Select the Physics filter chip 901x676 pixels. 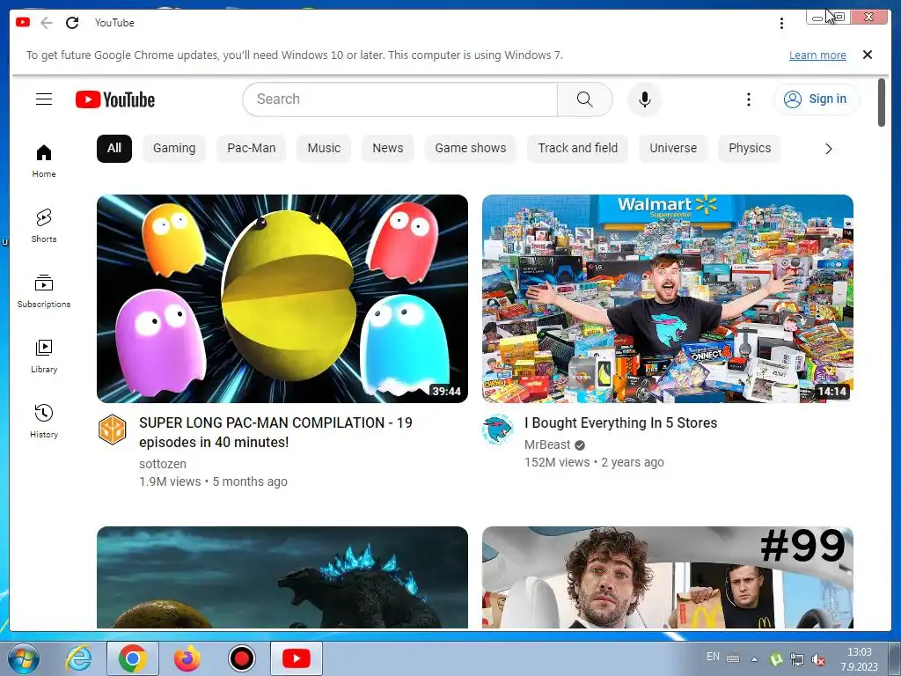click(x=750, y=148)
